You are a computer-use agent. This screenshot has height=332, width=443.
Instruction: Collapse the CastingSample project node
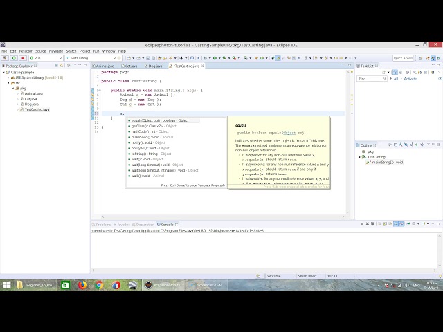[4, 72]
